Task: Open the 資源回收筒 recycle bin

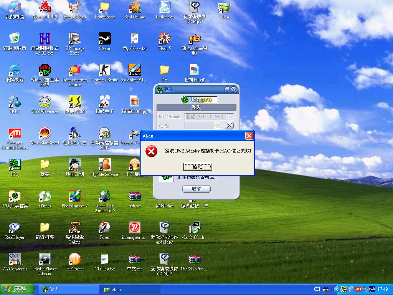Action: (x=15, y=42)
